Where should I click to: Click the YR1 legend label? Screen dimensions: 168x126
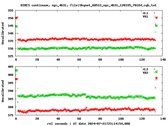click(x=145, y=17)
